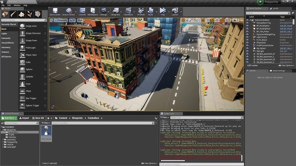Select the Traffic folder in tree
The height and width of the screenshot is (166, 296).
click(11, 135)
